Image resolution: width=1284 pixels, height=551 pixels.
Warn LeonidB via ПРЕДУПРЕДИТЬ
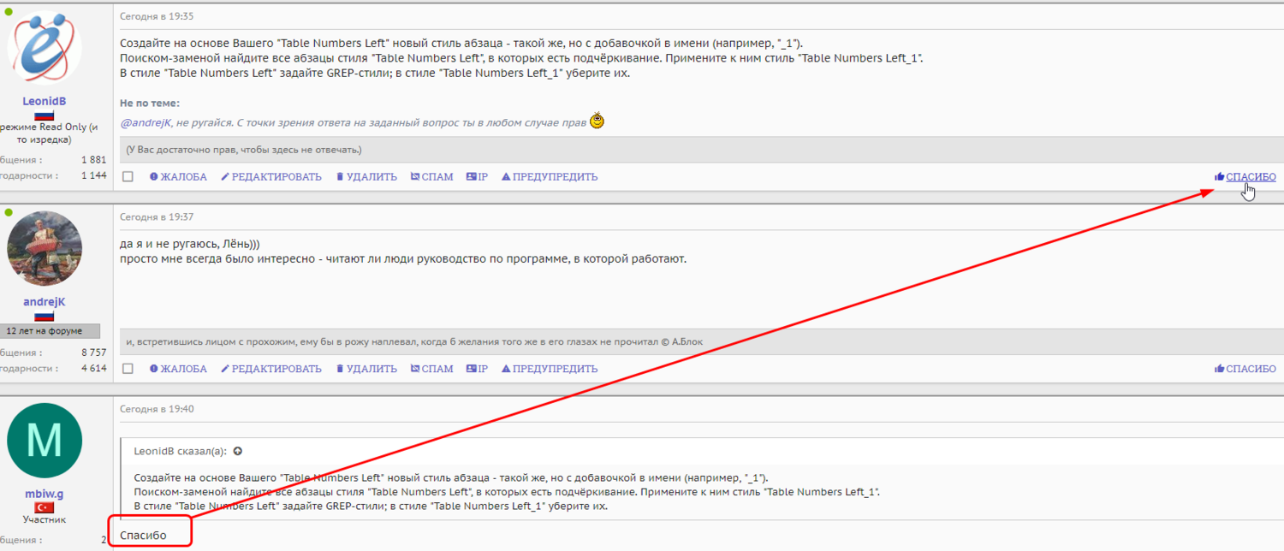[x=550, y=177]
